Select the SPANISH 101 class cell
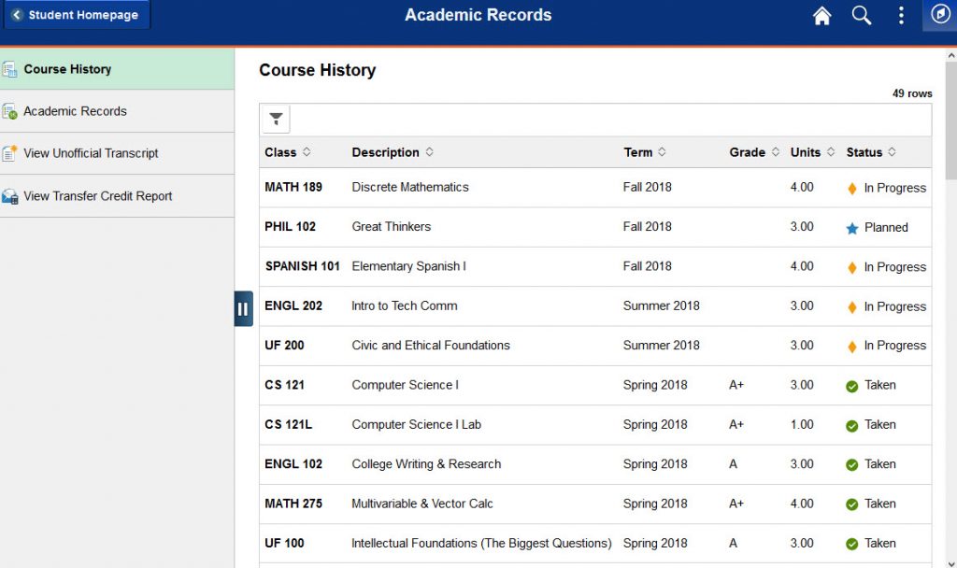This screenshot has height=568, width=957. [302, 266]
